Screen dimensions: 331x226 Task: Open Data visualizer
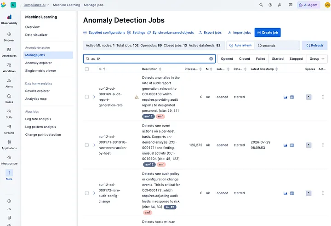[x=36, y=35]
